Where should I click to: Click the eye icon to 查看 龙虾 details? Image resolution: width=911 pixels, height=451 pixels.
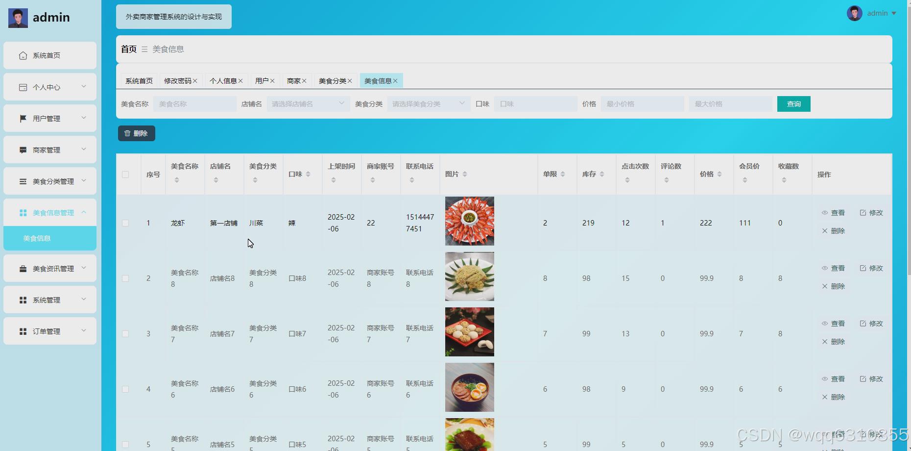(x=825, y=213)
